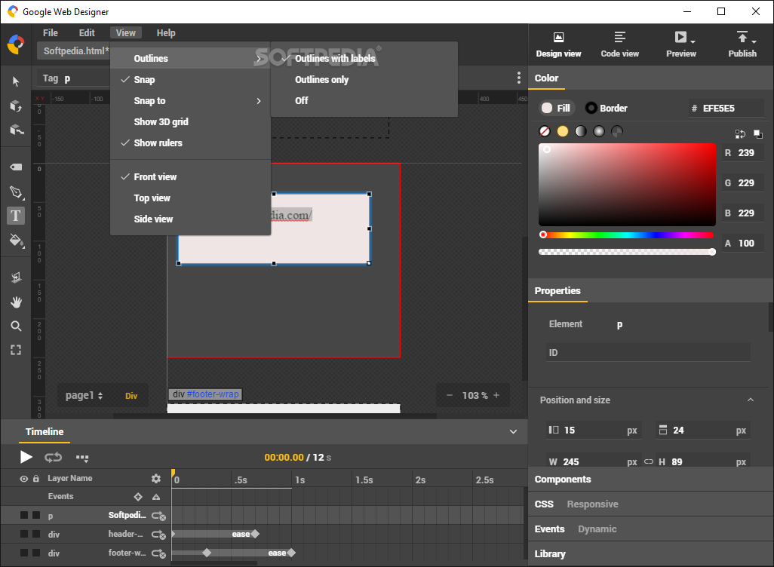Choose Show 3D grid menu item
Viewport: 774px width, 567px height.
[x=190, y=122]
